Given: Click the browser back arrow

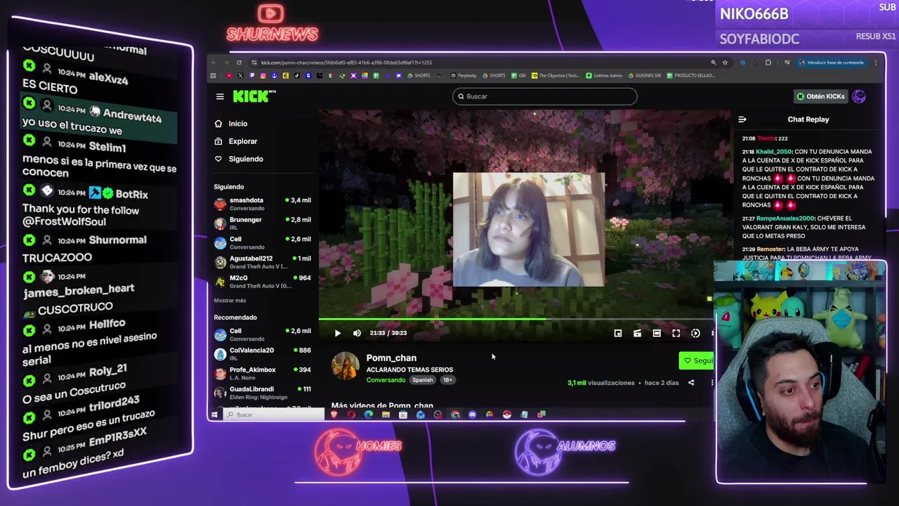Looking at the screenshot, I should [214, 63].
